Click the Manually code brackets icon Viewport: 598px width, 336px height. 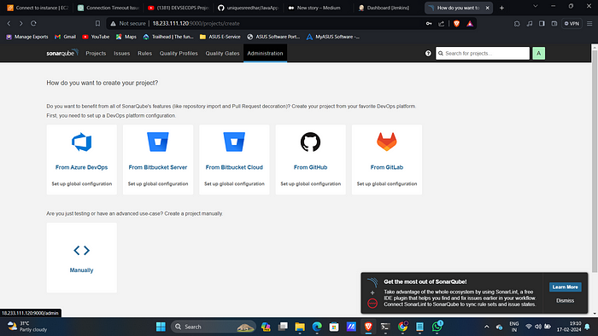click(x=82, y=251)
